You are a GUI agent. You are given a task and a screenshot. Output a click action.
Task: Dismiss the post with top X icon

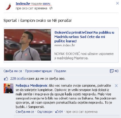coord(118,3)
